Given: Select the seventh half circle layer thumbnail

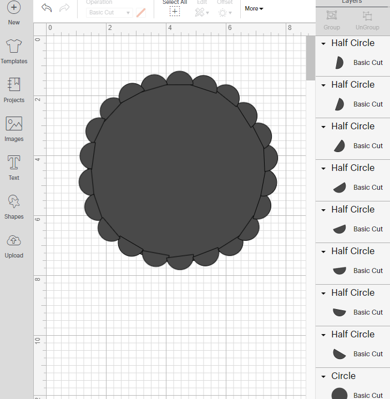Looking at the screenshot, I should [x=340, y=312].
